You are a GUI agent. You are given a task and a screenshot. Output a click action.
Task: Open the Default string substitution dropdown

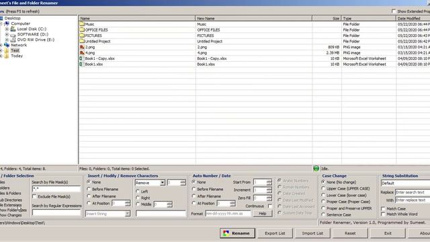click(x=406, y=183)
